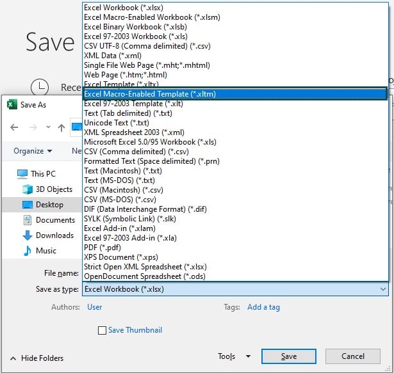Click the Forward arrow navigation icon

coord(33,127)
